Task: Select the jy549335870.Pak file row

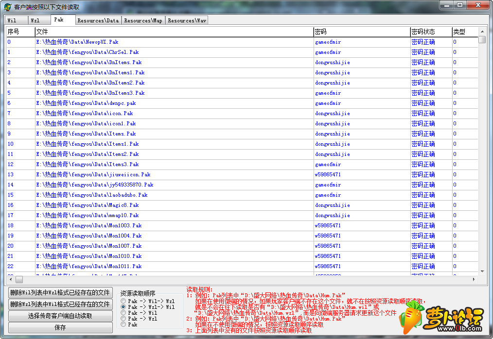Action: (242, 185)
